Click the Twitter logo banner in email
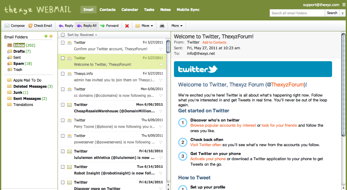 pyautogui.click(x=253, y=69)
